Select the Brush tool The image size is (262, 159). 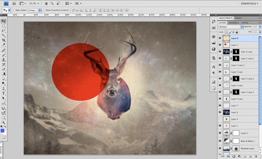pyautogui.click(x=3, y=55)
